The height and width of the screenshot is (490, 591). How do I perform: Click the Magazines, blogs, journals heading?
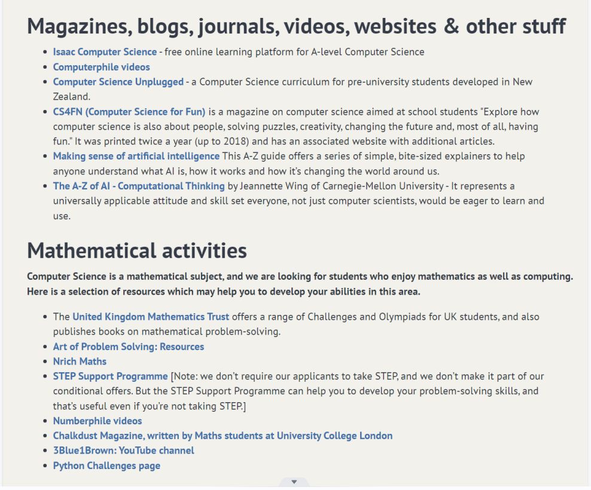click(x=296, y=27)
